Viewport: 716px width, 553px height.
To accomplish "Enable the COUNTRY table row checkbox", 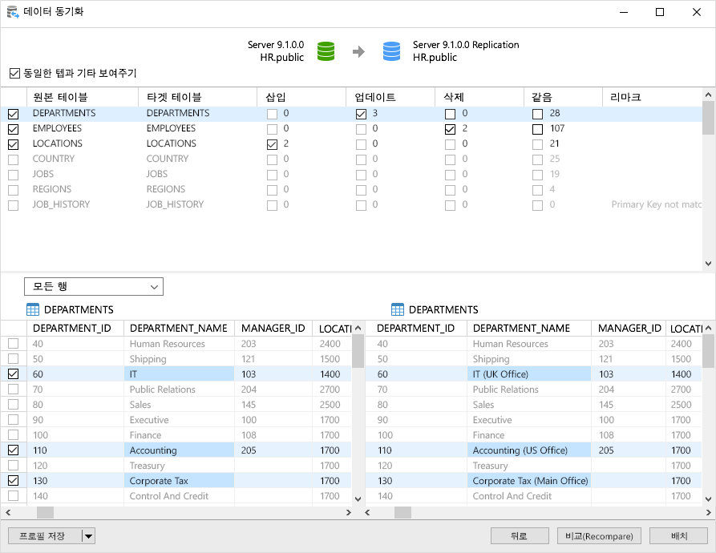I will point(13,159).
